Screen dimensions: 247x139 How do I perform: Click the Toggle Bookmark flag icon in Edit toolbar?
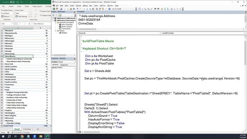point(171,9)
